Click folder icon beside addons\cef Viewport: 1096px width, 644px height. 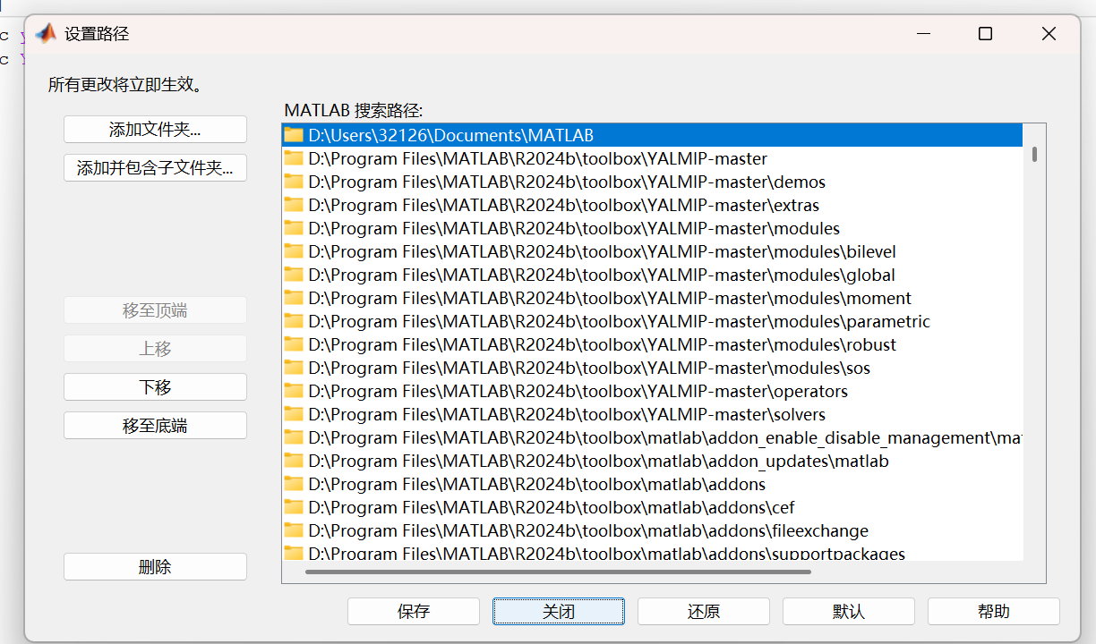coord(294,507)
